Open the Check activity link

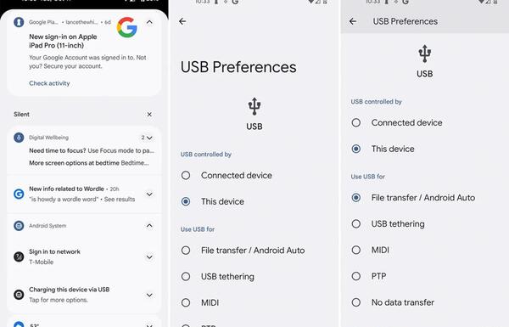[49, 83]
